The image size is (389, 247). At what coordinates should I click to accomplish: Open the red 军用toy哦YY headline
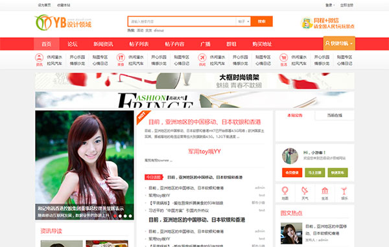click(x=204, y=151)
